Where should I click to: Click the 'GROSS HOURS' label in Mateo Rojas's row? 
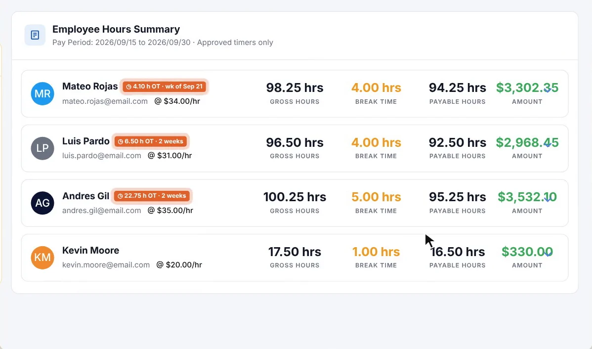295,102
